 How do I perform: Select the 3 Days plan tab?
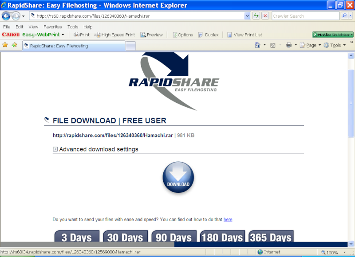point(77,236)
